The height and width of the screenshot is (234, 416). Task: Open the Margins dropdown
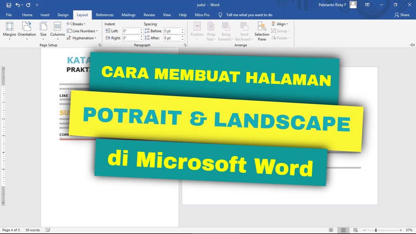click(x=9, y=31)
